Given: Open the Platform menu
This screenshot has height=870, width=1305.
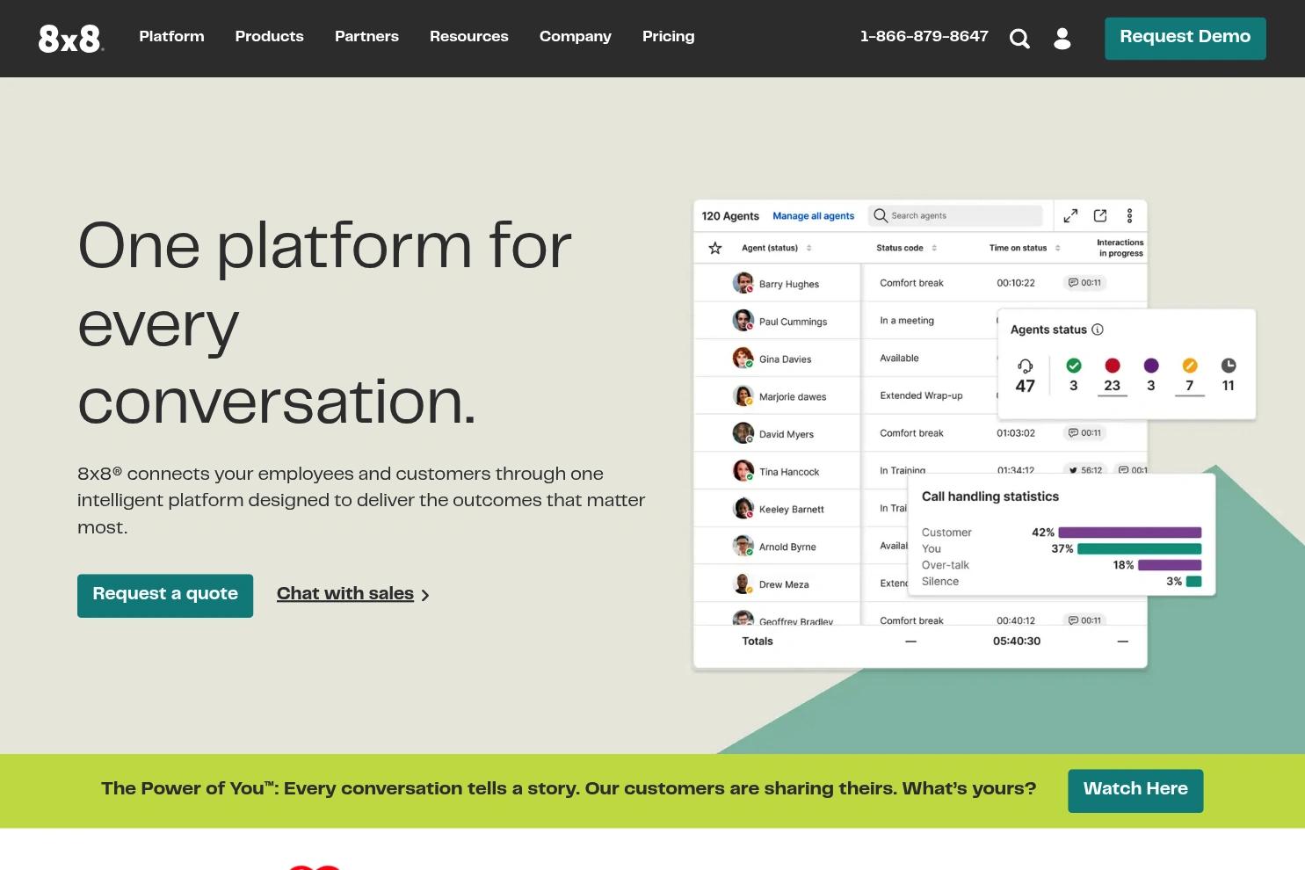Looking at the screenshot, I should coord(171,37).
